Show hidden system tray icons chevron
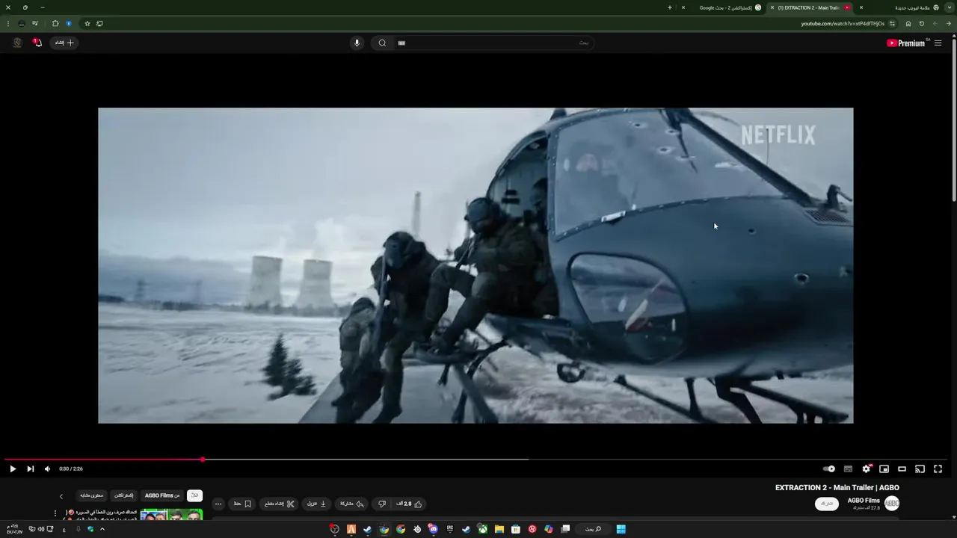Screen dimensions: 957x538 [x=102, y=529]
